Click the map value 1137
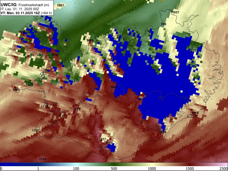Image resolution: width=228 pixels, height=171 pixels. click(x=44, y=107)
